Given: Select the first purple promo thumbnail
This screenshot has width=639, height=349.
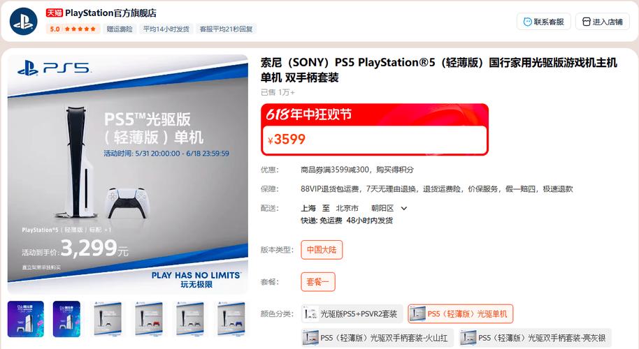Looking at the screenshot, I should pos(26,319).
